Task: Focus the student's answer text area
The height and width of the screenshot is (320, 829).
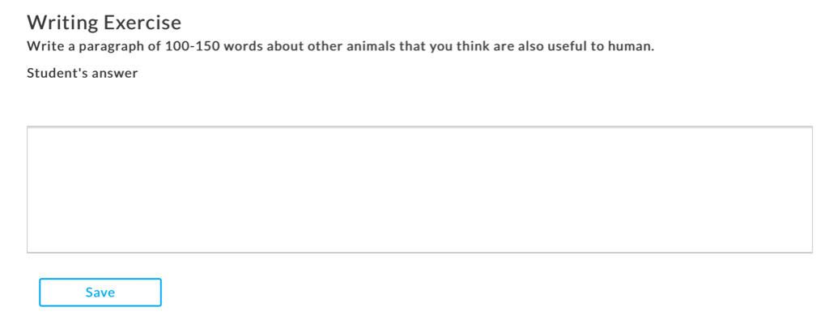Action: pos(419,190)
